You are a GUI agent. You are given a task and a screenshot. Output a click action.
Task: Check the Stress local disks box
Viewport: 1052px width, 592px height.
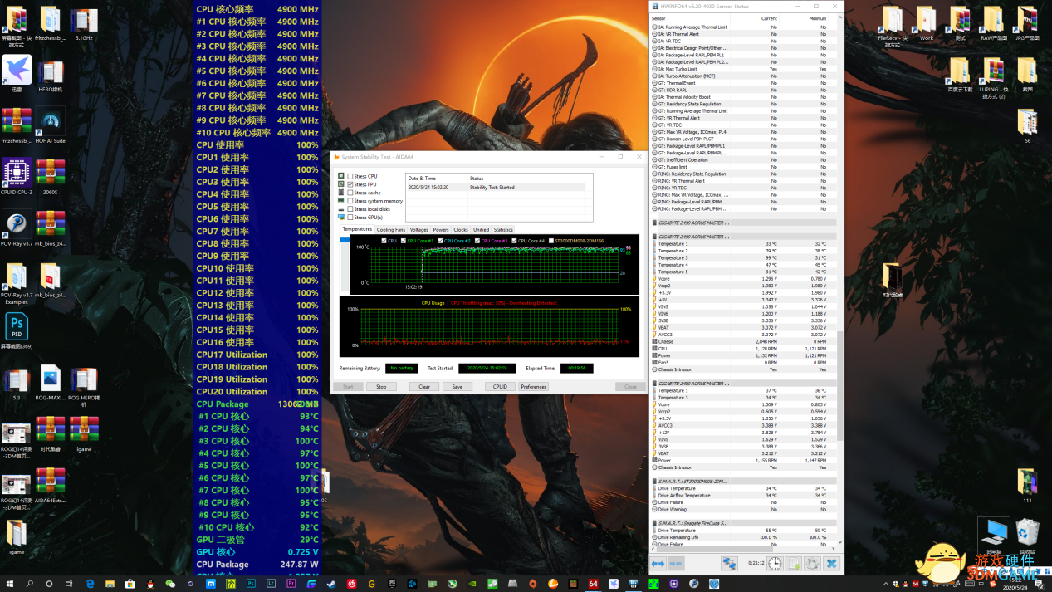pyautogui.click(x=350, y=209)
